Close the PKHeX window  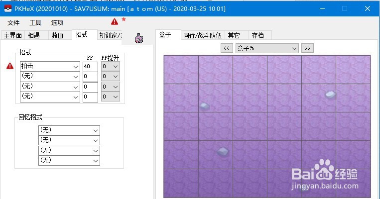(368, 9)
